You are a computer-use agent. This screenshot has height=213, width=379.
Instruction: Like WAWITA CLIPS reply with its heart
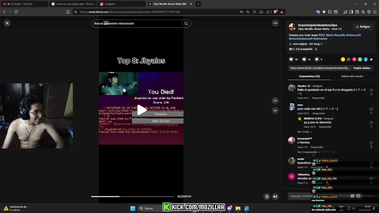pos(371,123)
